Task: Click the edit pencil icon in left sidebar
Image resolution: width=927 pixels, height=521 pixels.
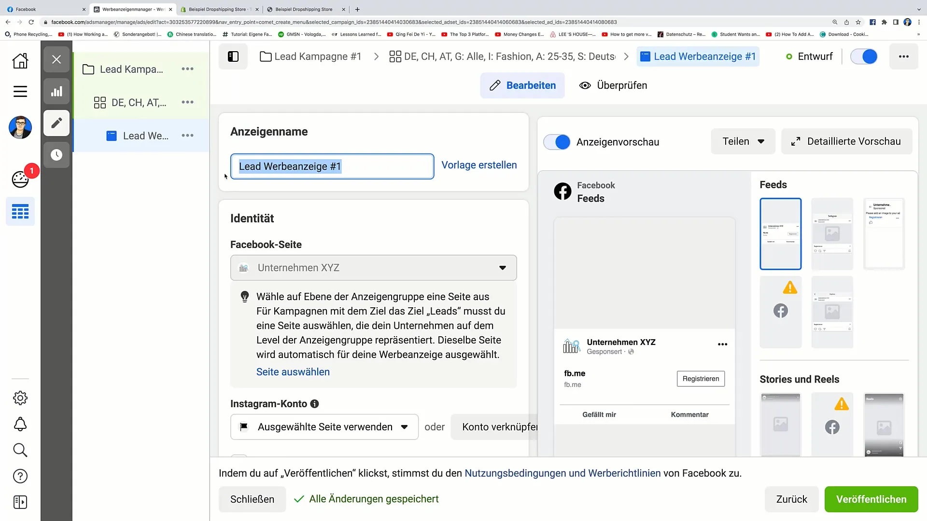Action: (x=56, y=123)
